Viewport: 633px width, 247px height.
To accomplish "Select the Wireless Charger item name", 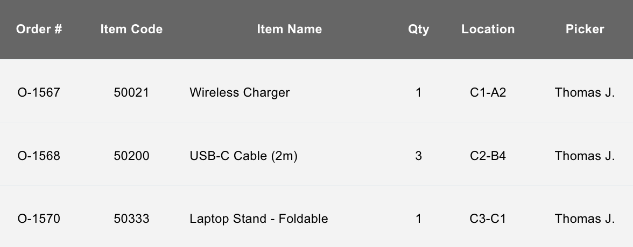I will [240, 92].
